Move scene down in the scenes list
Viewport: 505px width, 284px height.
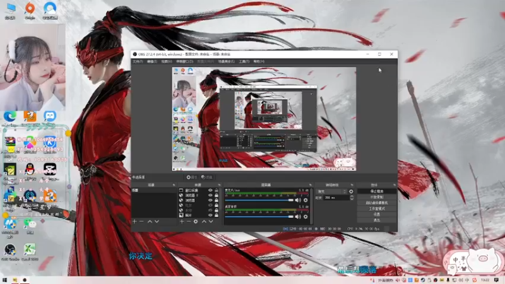[157, 222]
